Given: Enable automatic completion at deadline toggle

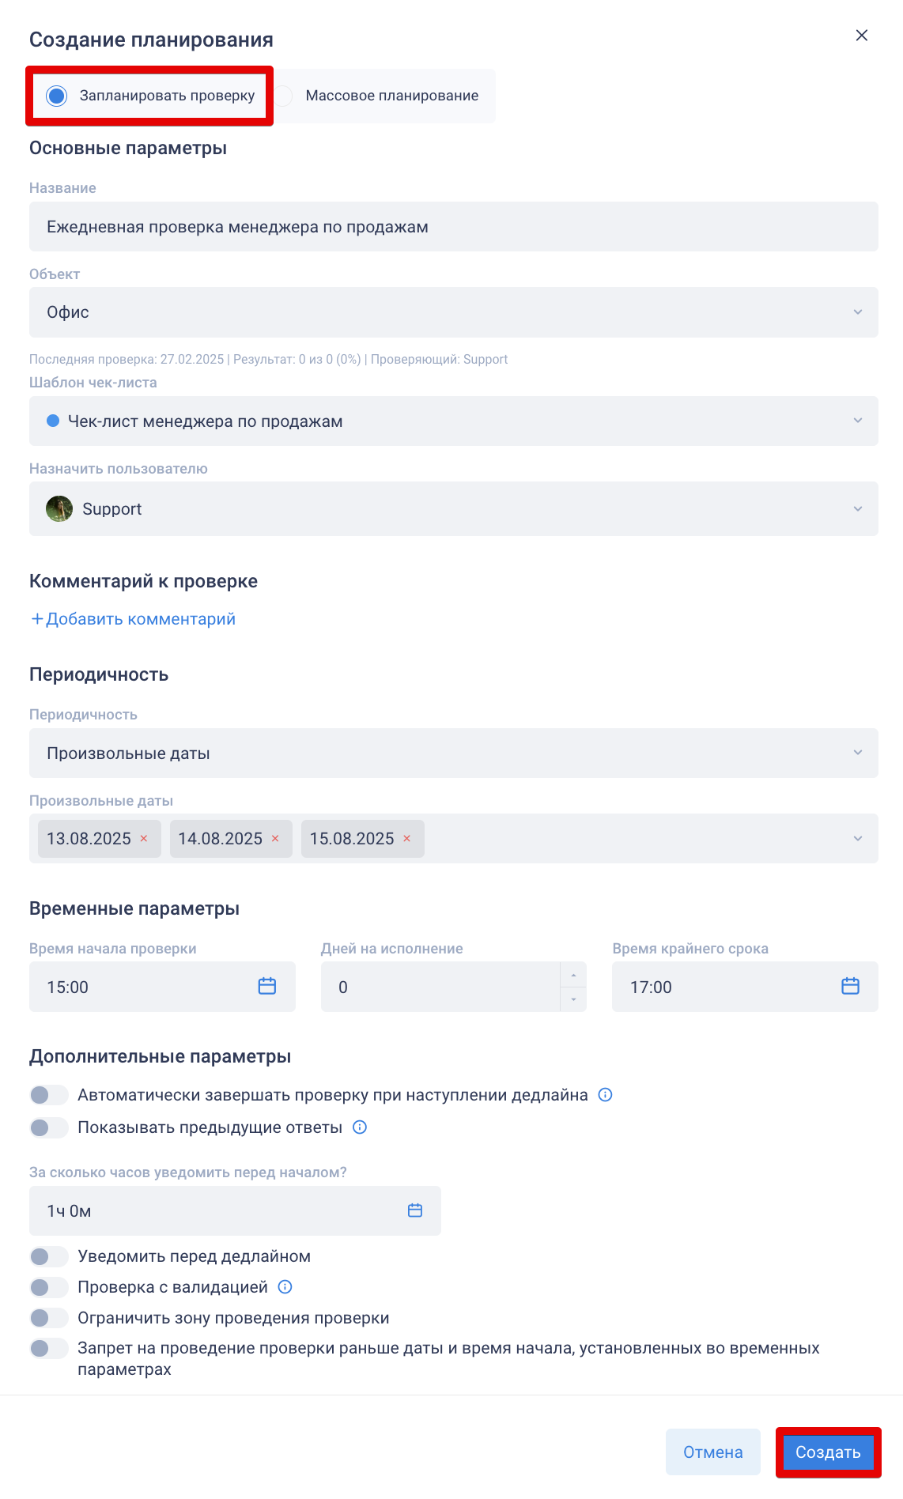Looking at the screenshot, I should point(49,1095).
